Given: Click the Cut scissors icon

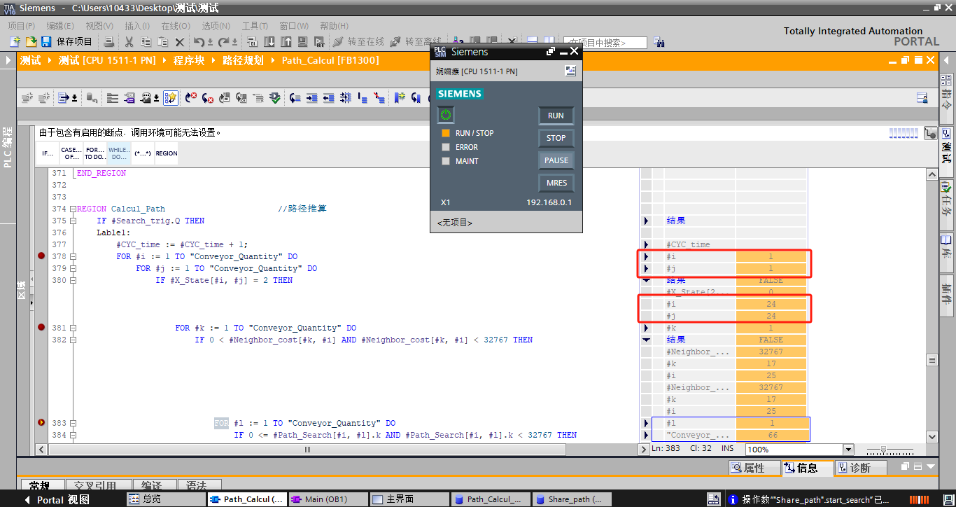Looking at the screenshot, I should coord(130,42).
